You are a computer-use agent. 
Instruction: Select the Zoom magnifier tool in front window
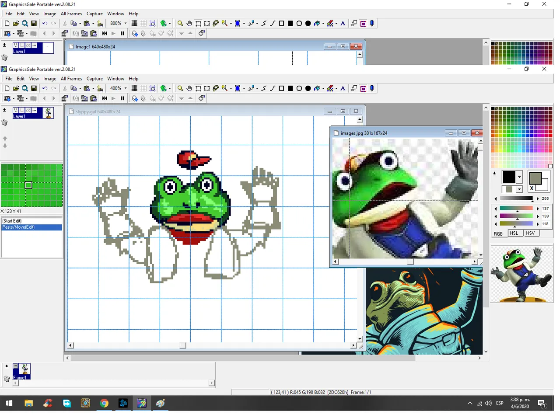click(x=180, y=88)
